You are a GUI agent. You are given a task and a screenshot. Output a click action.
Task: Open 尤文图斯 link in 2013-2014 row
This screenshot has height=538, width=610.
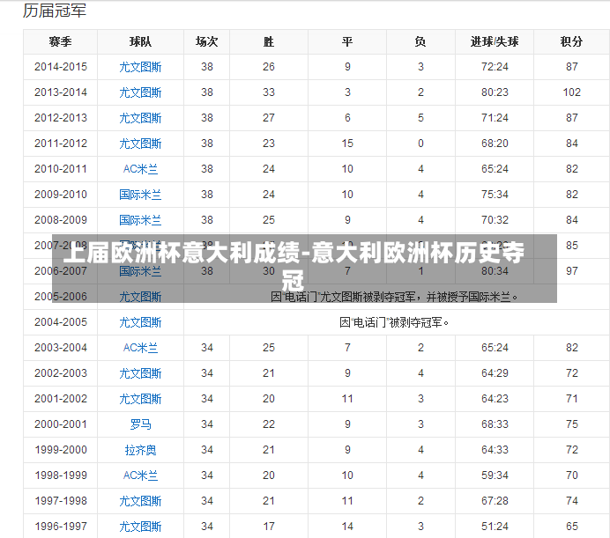[x=140, y=92]
